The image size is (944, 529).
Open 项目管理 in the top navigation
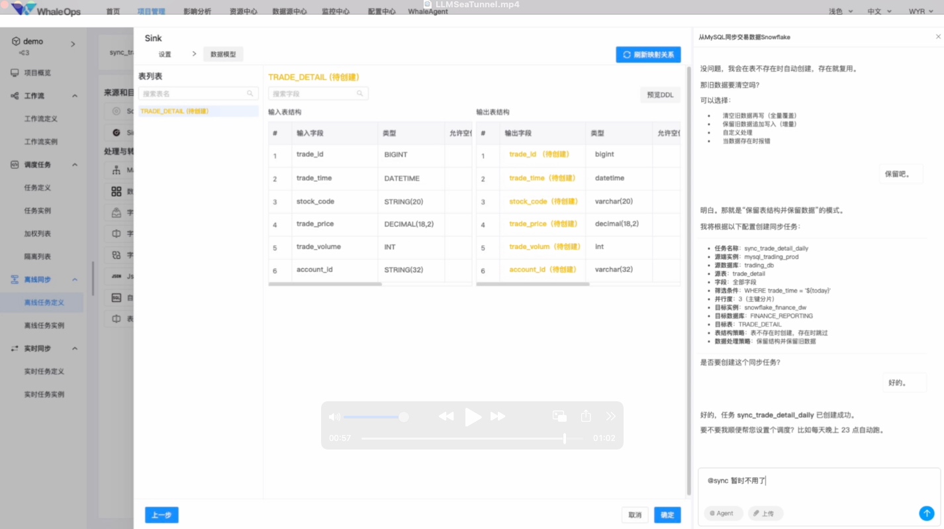click(152, 12)
